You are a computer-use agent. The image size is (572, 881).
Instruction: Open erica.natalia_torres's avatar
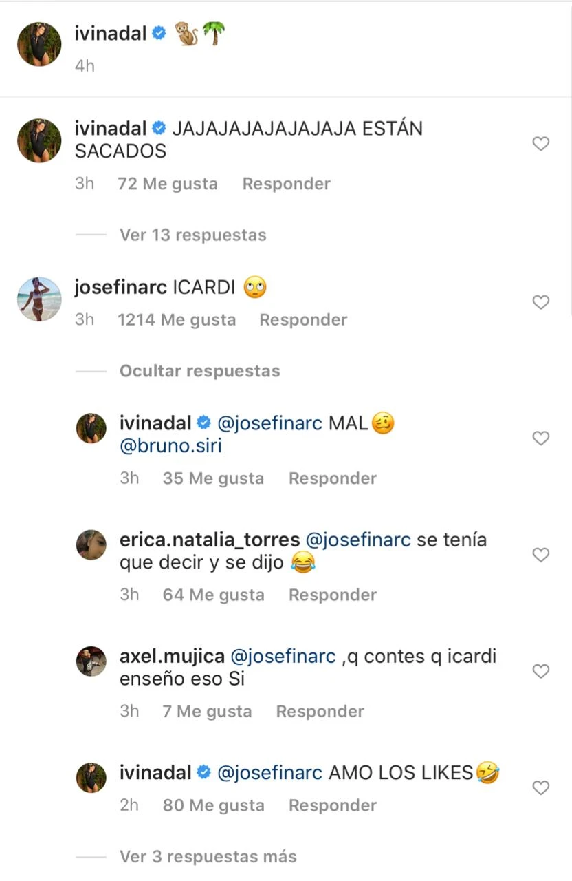pyautogui.click(x=91, y=544)
